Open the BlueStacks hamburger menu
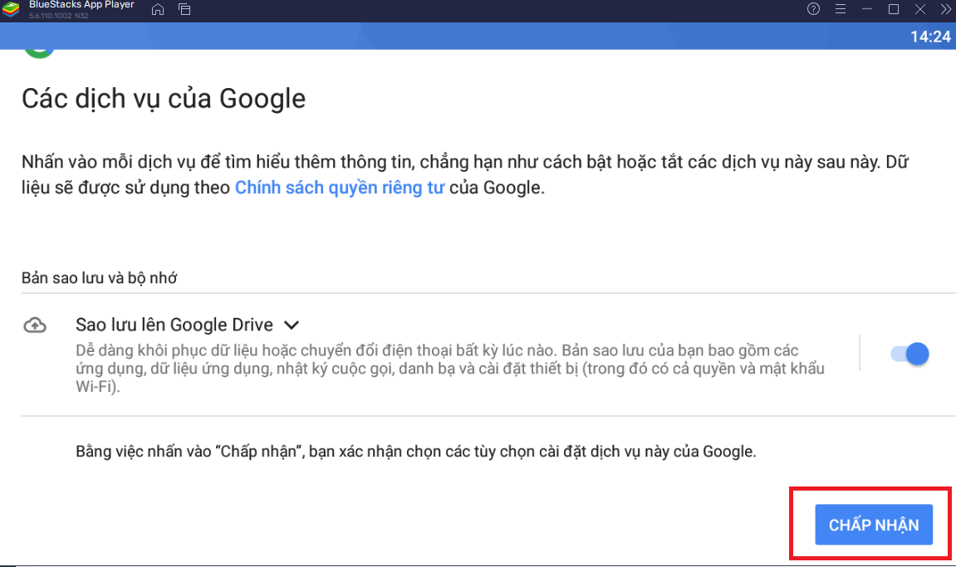The height and width of the screenshot is (567, 956). pyautogui.click(x=840, y=9)
